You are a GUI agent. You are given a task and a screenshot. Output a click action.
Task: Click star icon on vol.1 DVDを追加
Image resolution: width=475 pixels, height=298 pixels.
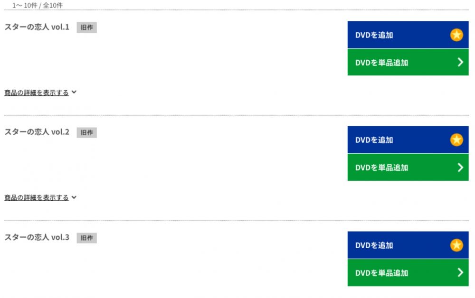(x=456, y=35)
